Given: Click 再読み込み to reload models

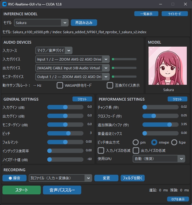Looking at the screenshot, I should (84, 23).
